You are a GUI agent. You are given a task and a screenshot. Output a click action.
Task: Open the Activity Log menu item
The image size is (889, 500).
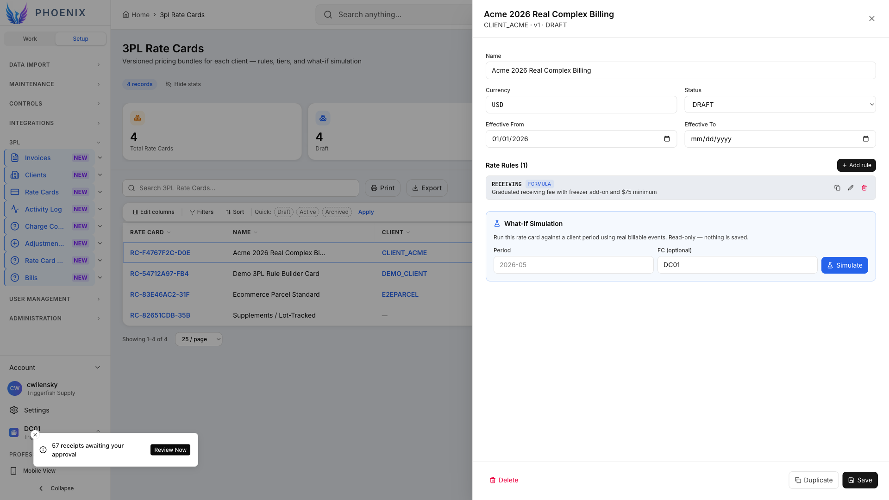pos(50,209)
